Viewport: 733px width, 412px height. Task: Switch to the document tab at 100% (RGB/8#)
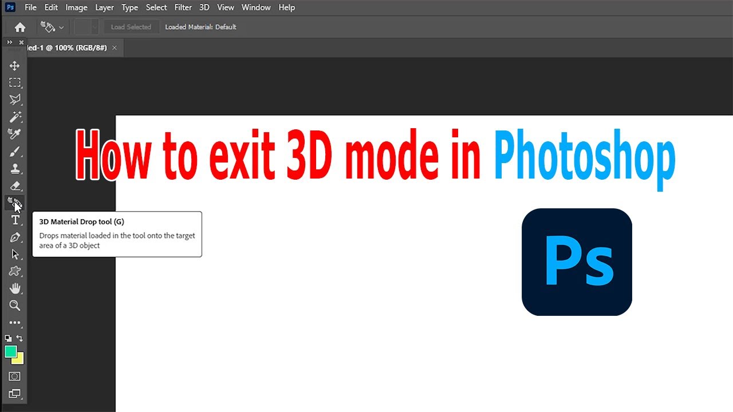coord(68,47)
